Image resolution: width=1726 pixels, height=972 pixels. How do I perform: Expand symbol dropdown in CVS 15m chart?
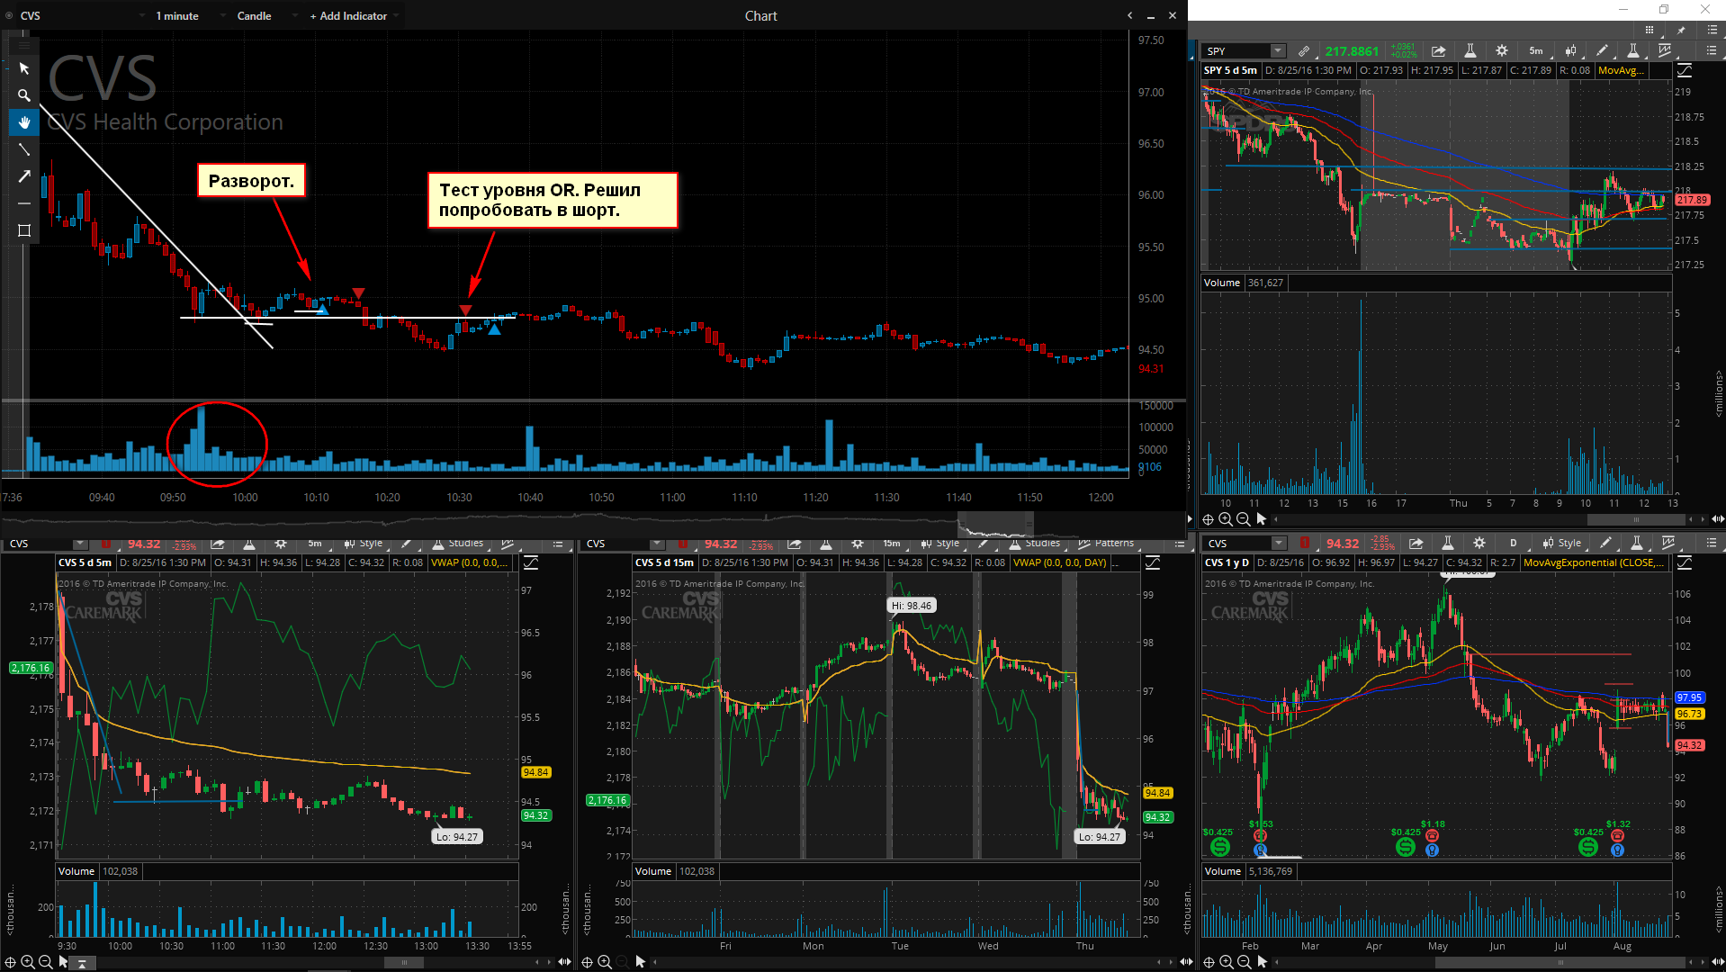[x=657, y=544]
